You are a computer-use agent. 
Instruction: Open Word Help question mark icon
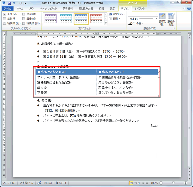[189, 8]
